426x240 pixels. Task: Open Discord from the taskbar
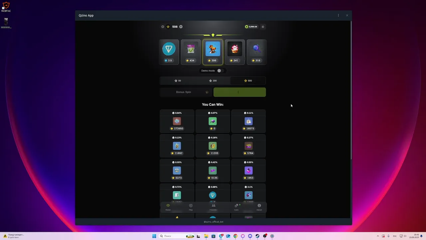tap(250, 236)
